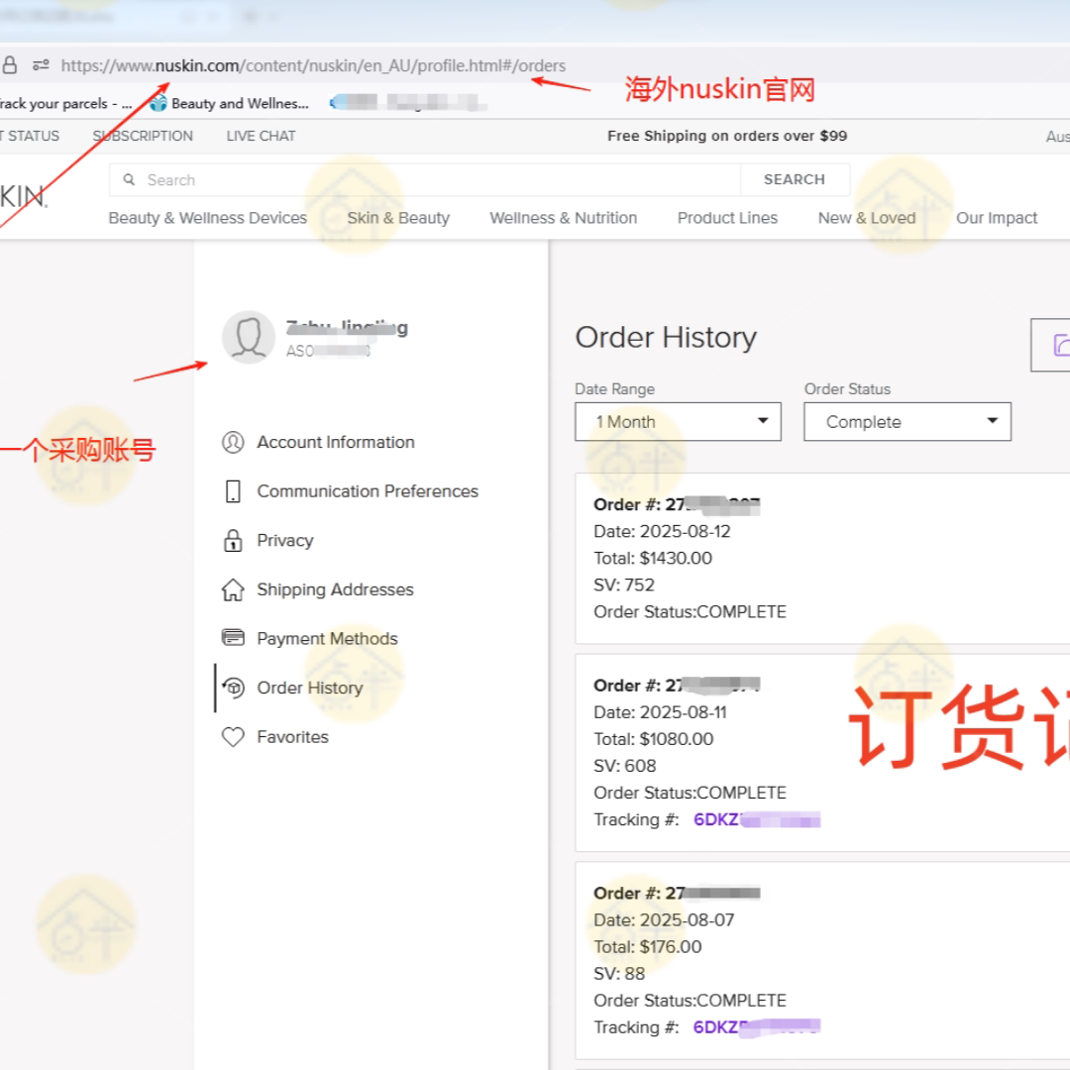Open Subscription in the top bar
Screen dimensions: 1070x1070
click(143, 136)
